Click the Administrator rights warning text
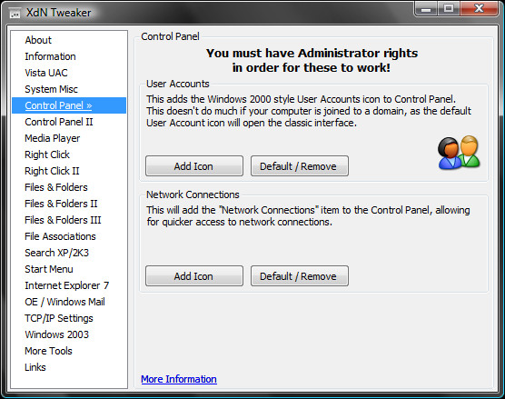Screen dimensions: 505x399 tap(312, 60)
